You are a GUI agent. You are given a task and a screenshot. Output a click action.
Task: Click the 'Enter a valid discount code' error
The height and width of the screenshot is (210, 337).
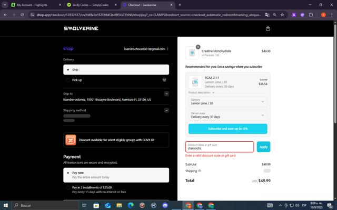[x=211, y=155]
